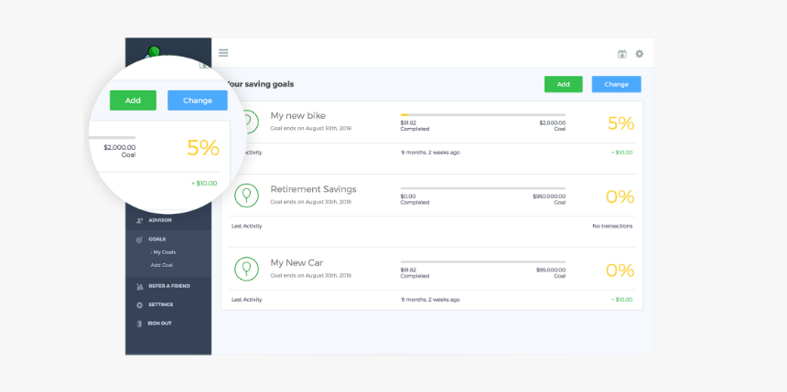Viewport: 787px width, 392px height.
Task: Click the Retirement Savings goal title
Action: click(x=313, y=189)
